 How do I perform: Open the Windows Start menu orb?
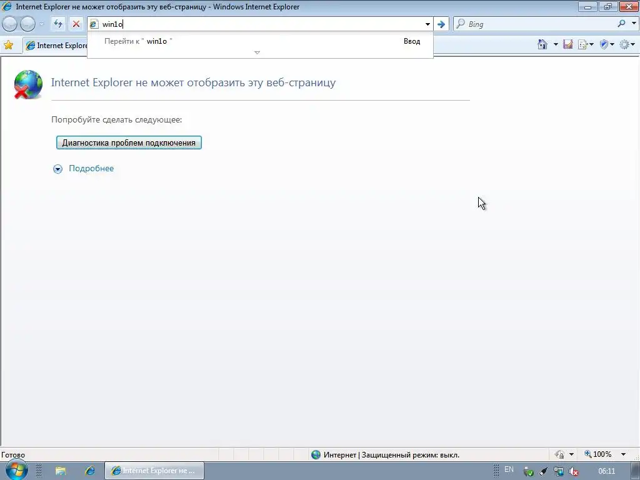pos(16,470)
